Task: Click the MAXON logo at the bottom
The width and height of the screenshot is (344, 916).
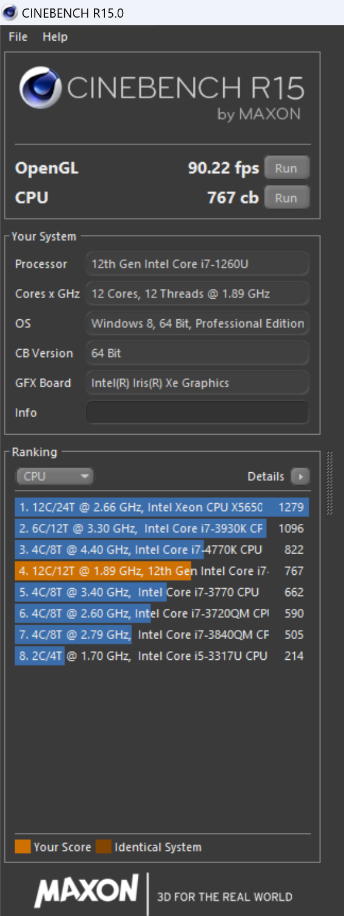Action: tap(86, 890)
